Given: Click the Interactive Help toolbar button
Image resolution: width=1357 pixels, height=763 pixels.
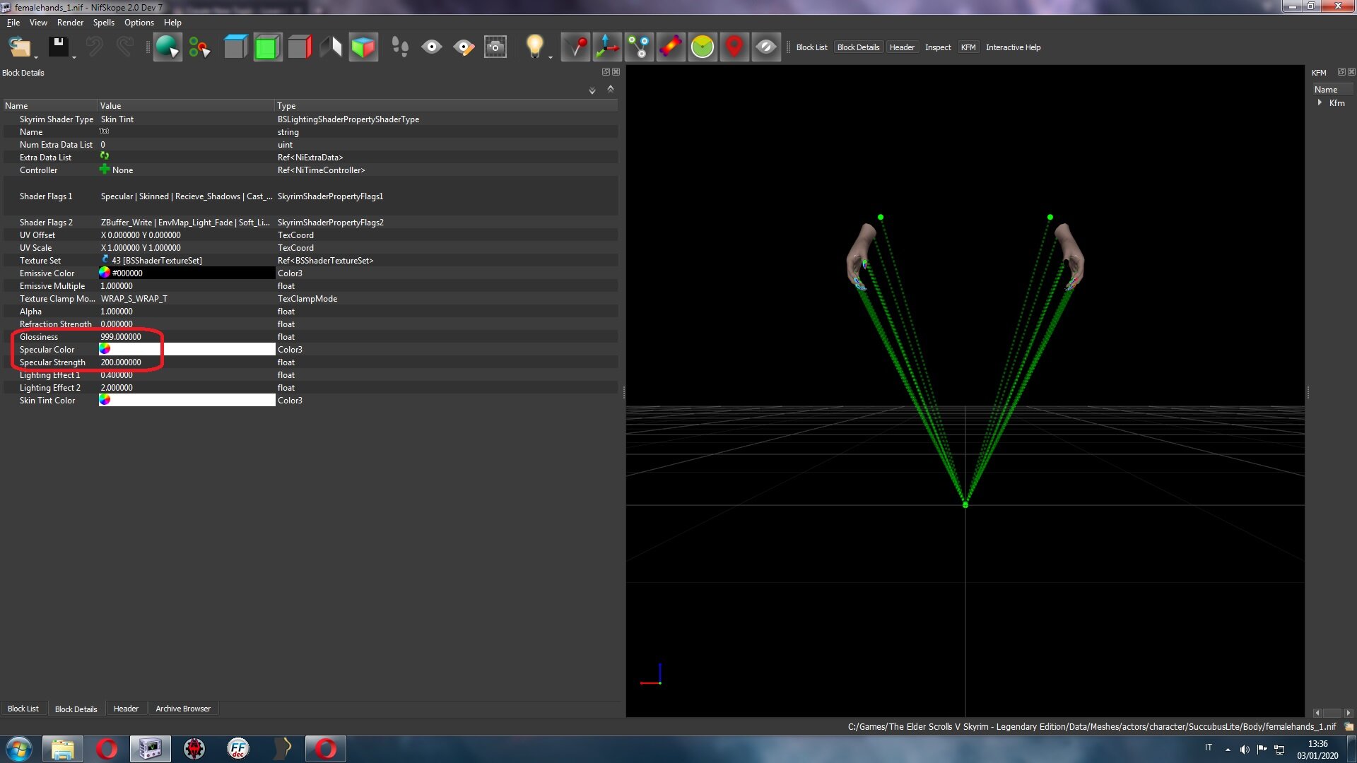Looking at the screenshot, I should (x=1013, y=47).
